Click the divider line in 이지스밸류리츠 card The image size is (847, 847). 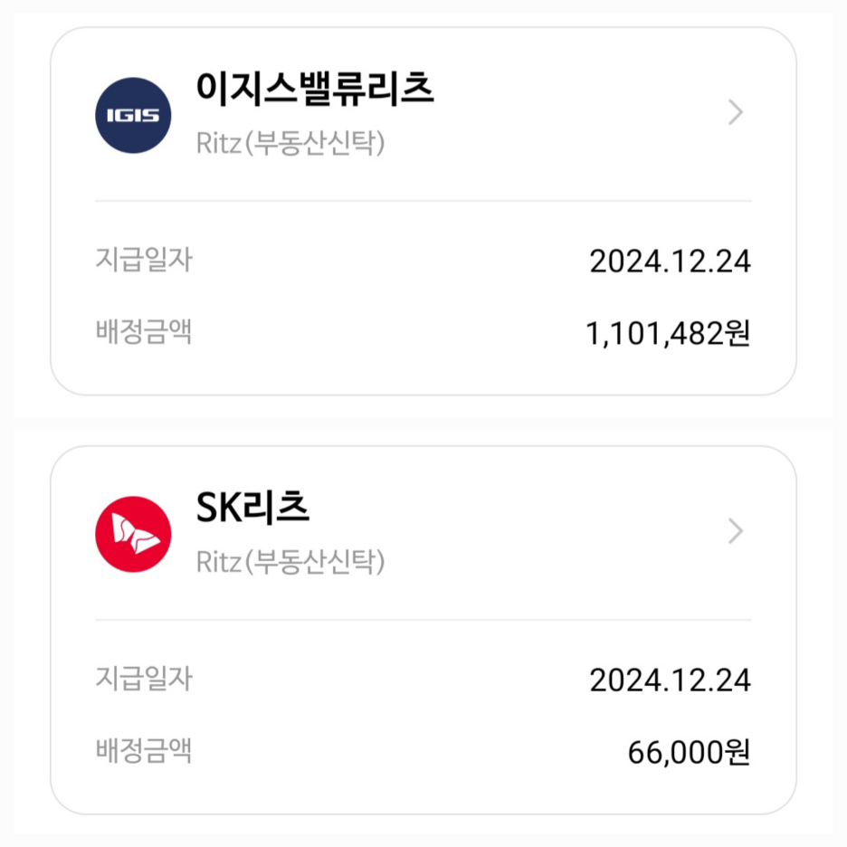click(x=423, y=201)
